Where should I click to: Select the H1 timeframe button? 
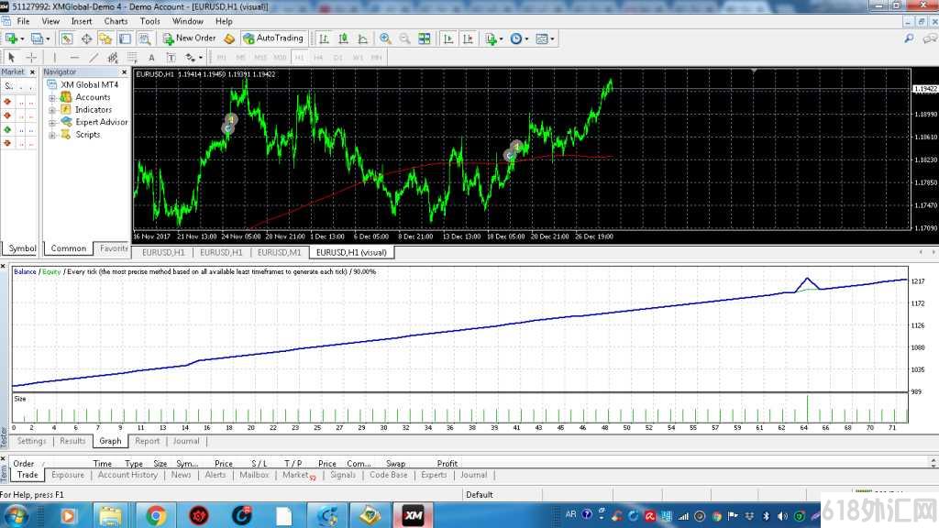[300, 58]
